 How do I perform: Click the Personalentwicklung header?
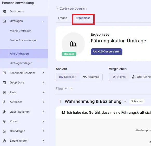18,3
